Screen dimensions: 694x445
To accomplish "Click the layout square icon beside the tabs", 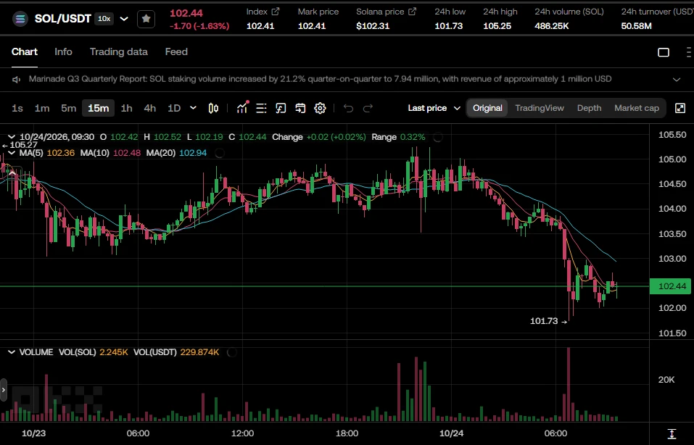I will pos(664,53).
